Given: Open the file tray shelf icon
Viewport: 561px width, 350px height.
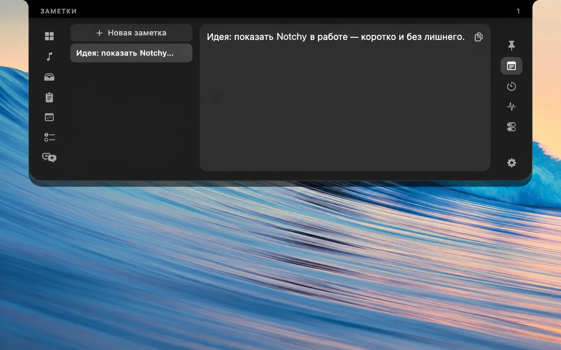Looking at the screenshot, I should [49, 77].
